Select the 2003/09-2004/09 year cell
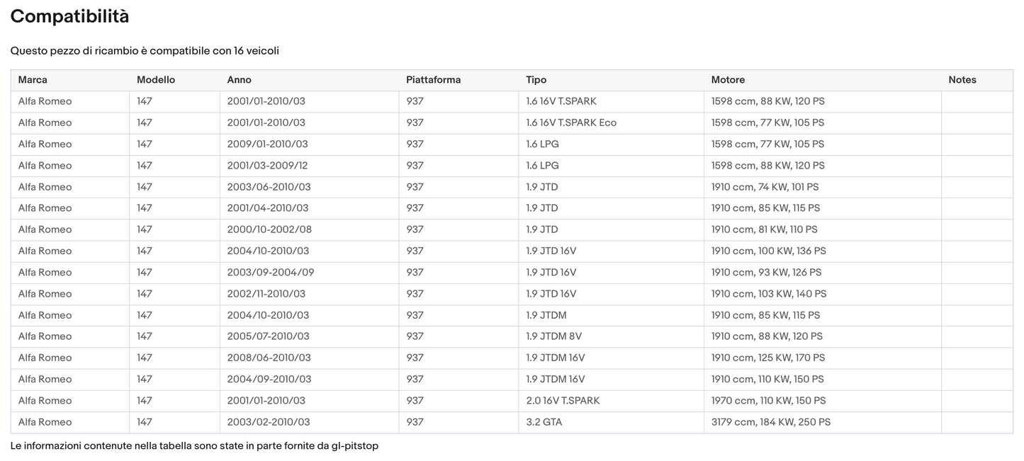The image size is (1024, 461). click(x=270, y=273)
